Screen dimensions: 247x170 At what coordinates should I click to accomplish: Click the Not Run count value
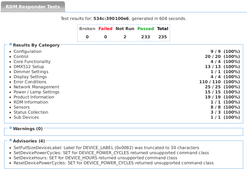click(125, 37)
